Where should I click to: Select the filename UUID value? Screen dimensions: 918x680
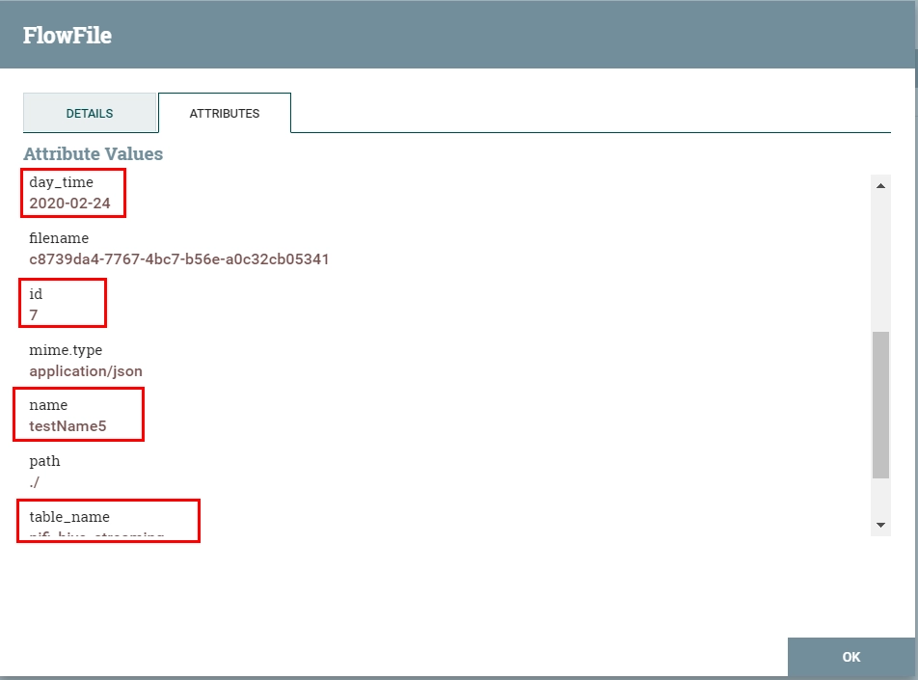[x=179, y=258]
